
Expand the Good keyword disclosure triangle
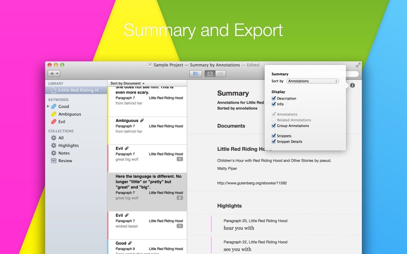(x=48, y=106)
